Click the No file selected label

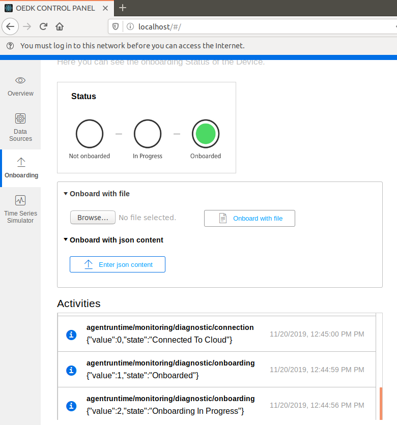click(148, 218)
